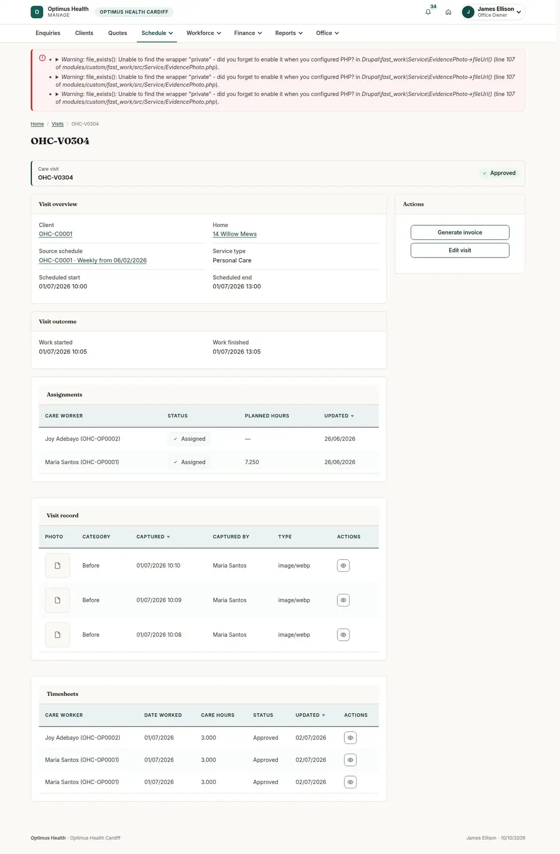Follow the Home breadcrumb link
The width and height of the screenshot is (560, 854).
tap(37, 124)
